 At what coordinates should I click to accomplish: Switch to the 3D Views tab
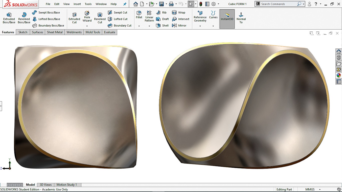click(46, 185)
